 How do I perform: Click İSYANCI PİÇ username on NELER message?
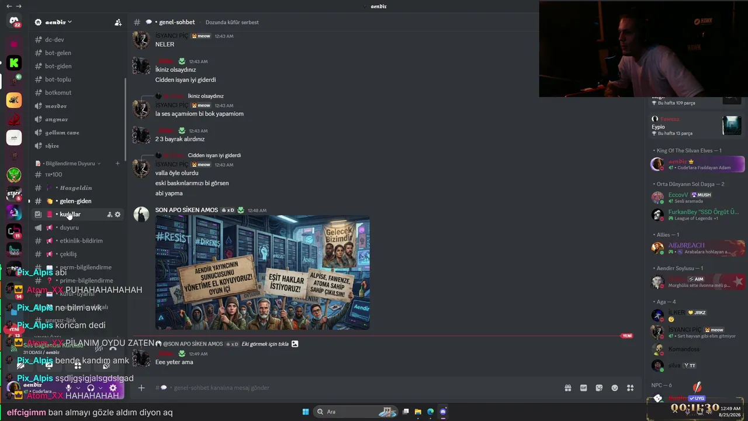172,36
